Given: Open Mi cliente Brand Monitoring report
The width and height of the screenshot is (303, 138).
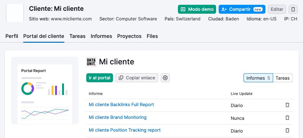Looking at the screenshot, I should pos(117,118).
